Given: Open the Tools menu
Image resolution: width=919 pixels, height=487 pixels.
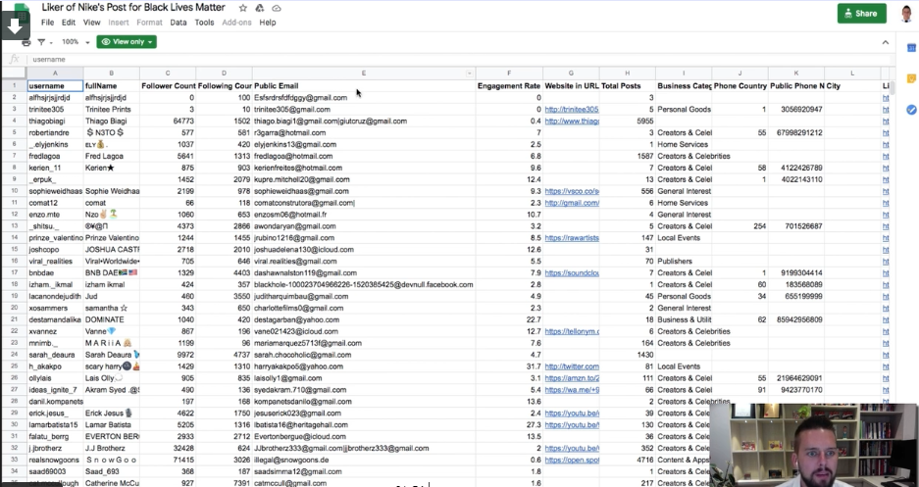Looking at the screenshot, I should coord(204,23).
